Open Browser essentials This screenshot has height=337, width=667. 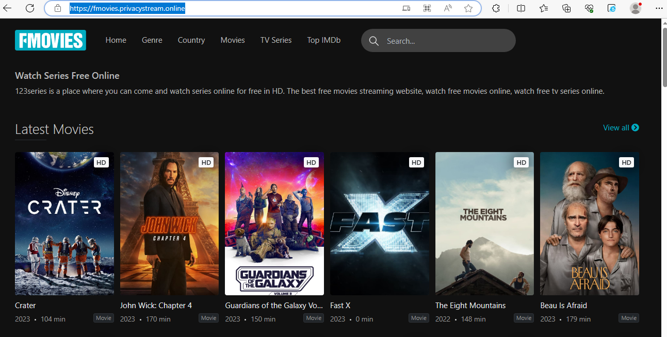(589, 8)
